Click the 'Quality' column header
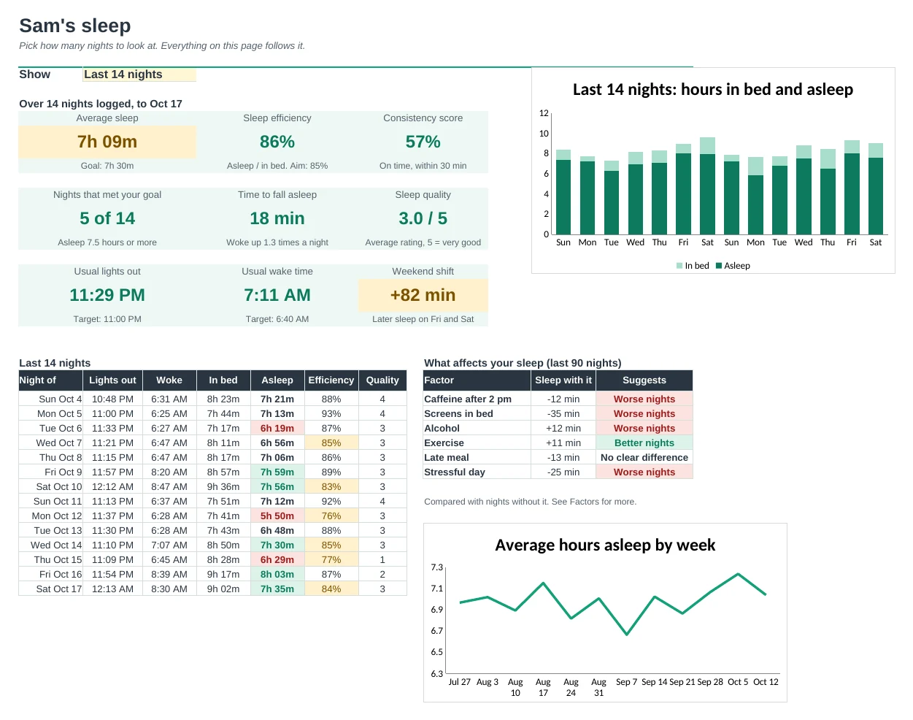Screen dimensions: 913x720 [x=382, y=380]
